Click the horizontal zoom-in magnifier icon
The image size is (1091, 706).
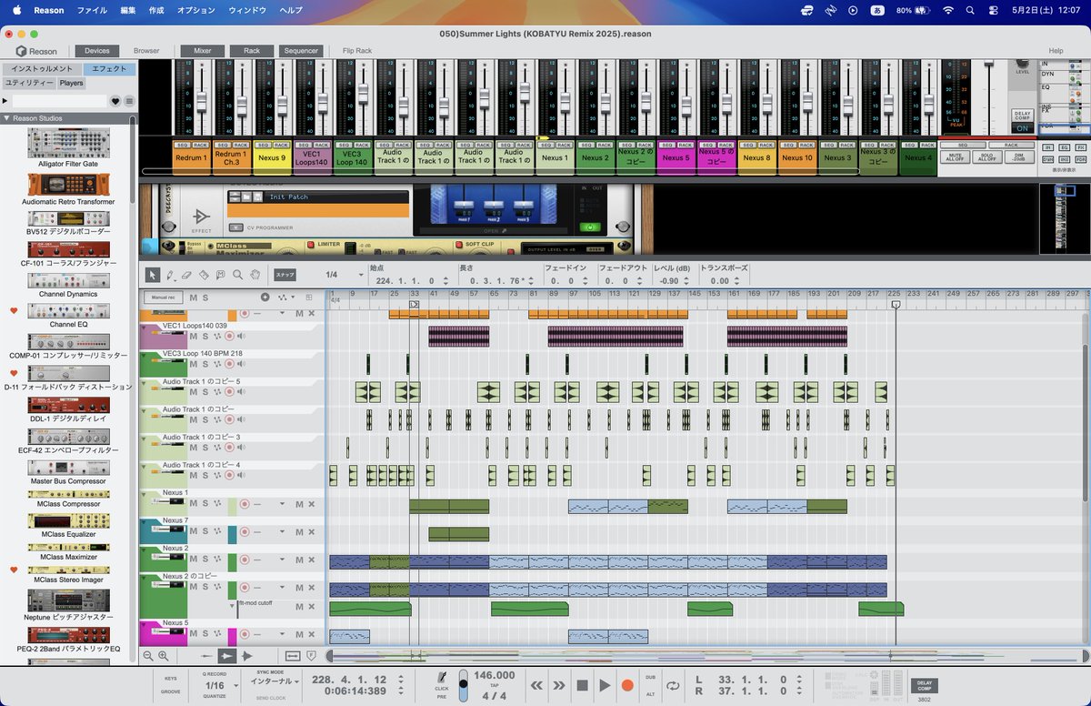click(164, 655)
